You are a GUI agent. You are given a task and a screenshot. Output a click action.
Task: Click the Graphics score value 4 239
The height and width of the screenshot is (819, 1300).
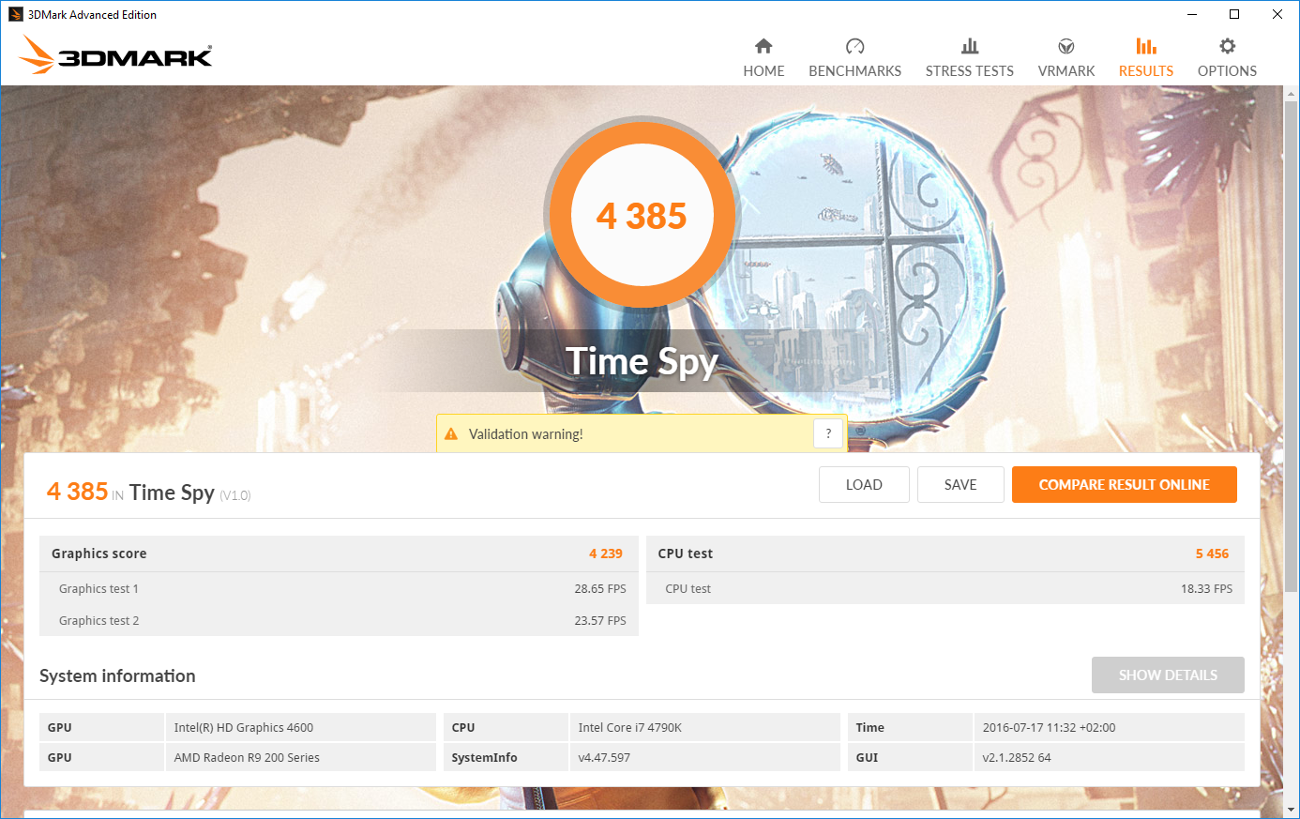[606, 554]
